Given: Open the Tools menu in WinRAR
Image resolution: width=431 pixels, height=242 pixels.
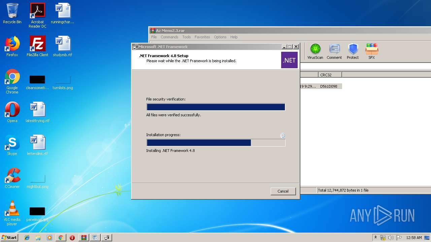Looking at the screenshot, I should click(187, 37).
